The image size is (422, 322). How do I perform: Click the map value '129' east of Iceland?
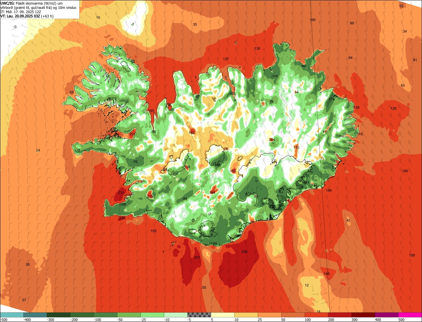[393, 108]
